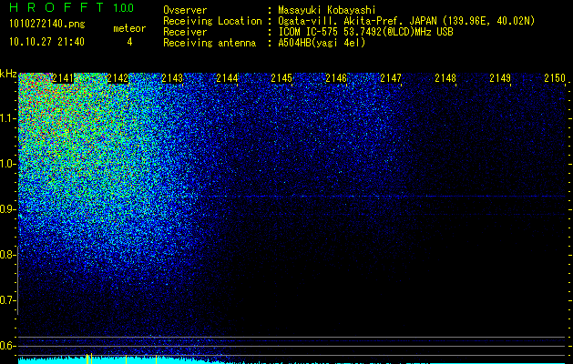Image resolution: width=573 pixels, height=364 pixels.
Task: Click the Receiver field label
Action: coord(185,32)
